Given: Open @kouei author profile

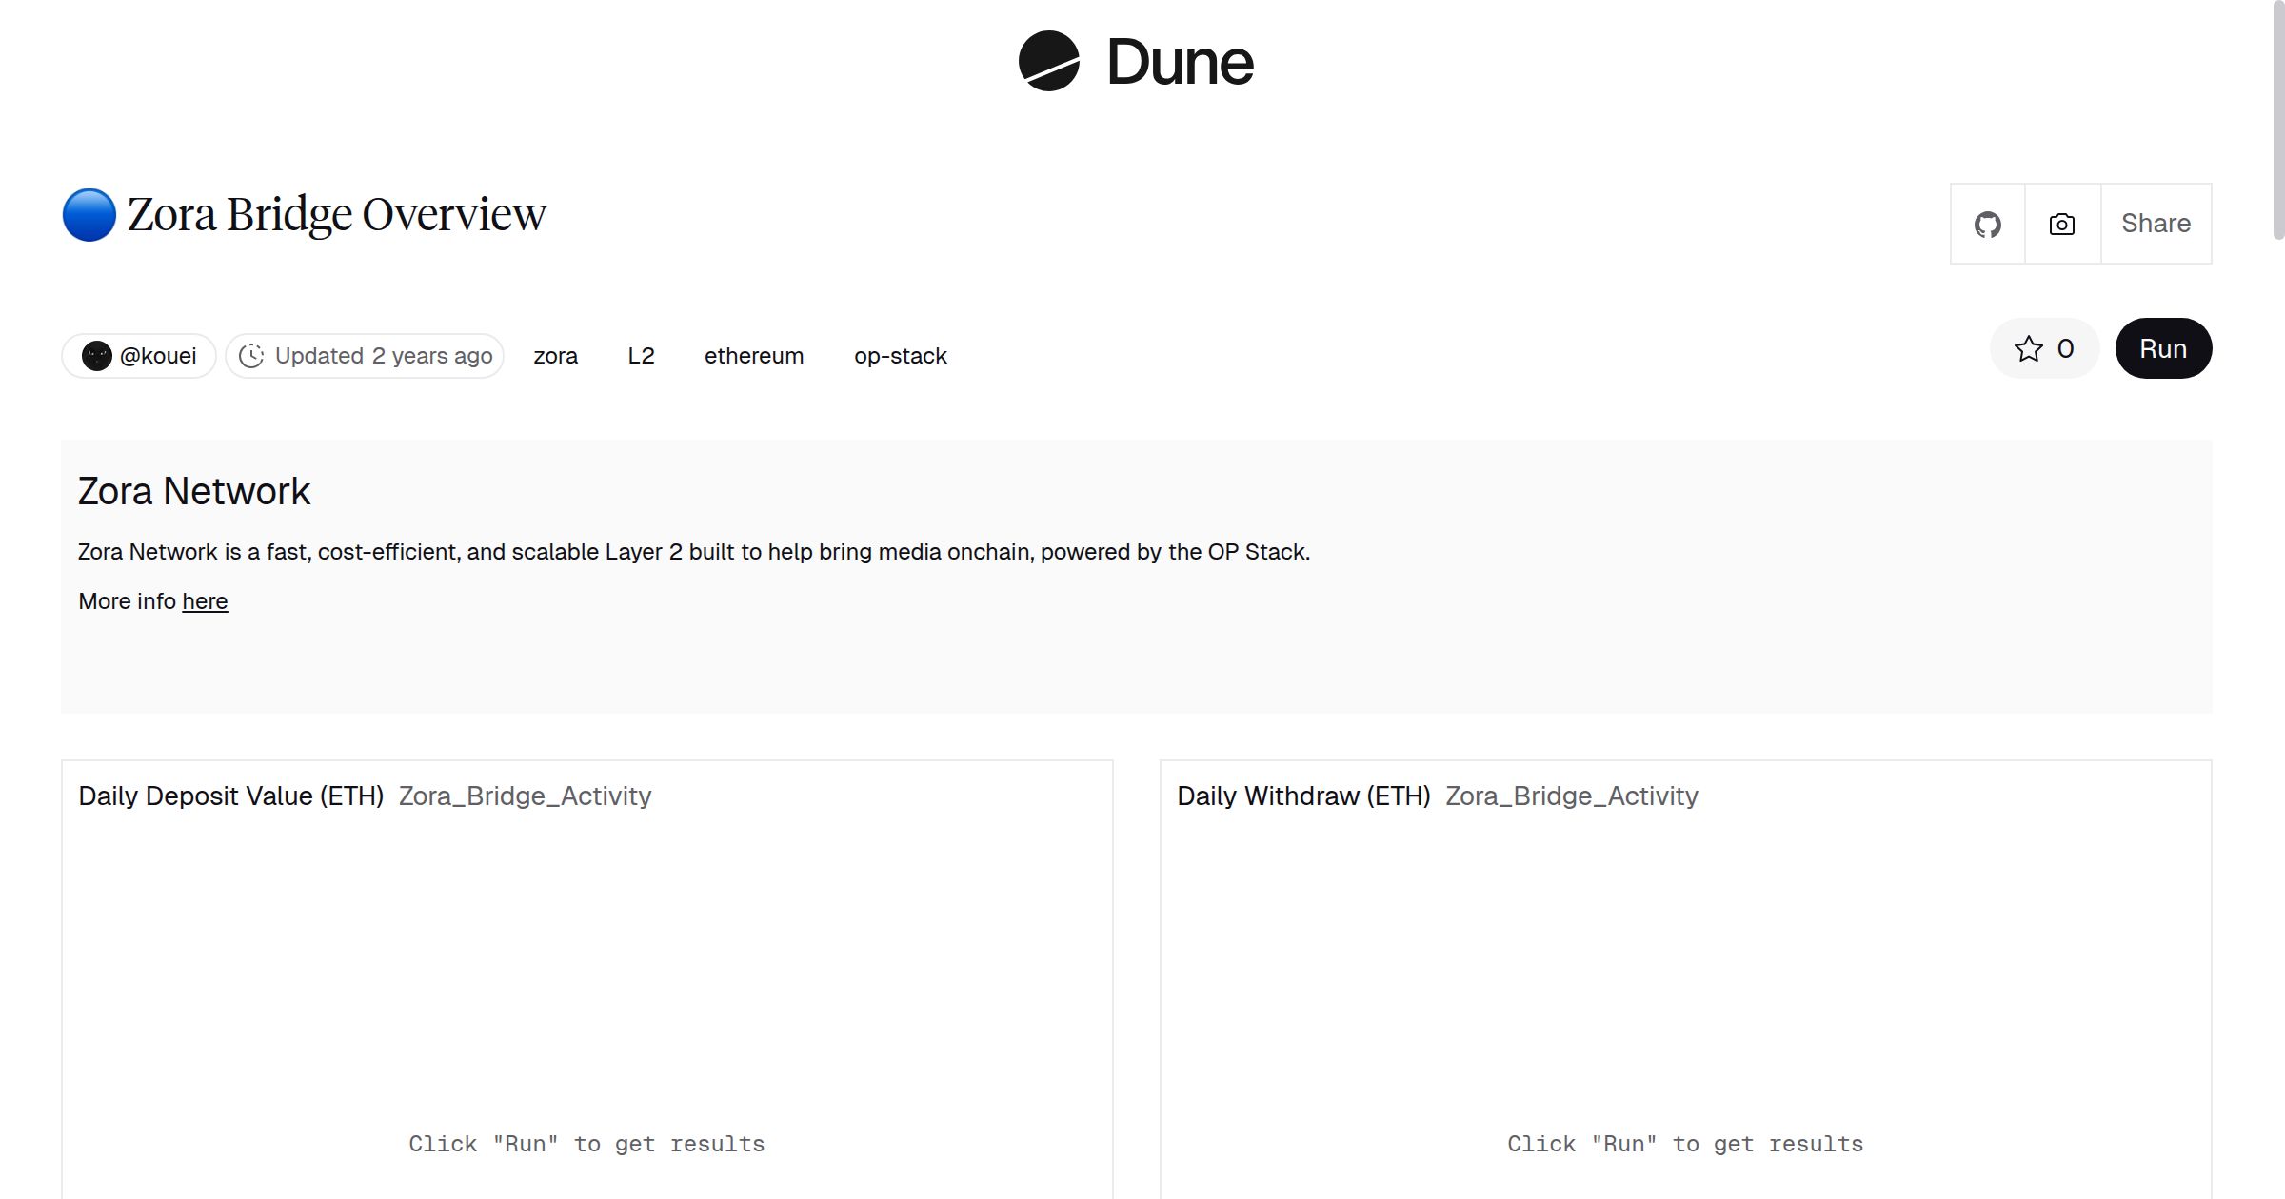Looking at the screenshot, I should coord(158,356).
